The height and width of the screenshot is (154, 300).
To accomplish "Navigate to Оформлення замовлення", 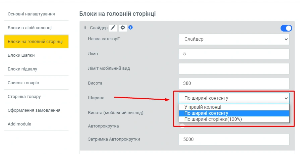I will (x=34, y=110).
